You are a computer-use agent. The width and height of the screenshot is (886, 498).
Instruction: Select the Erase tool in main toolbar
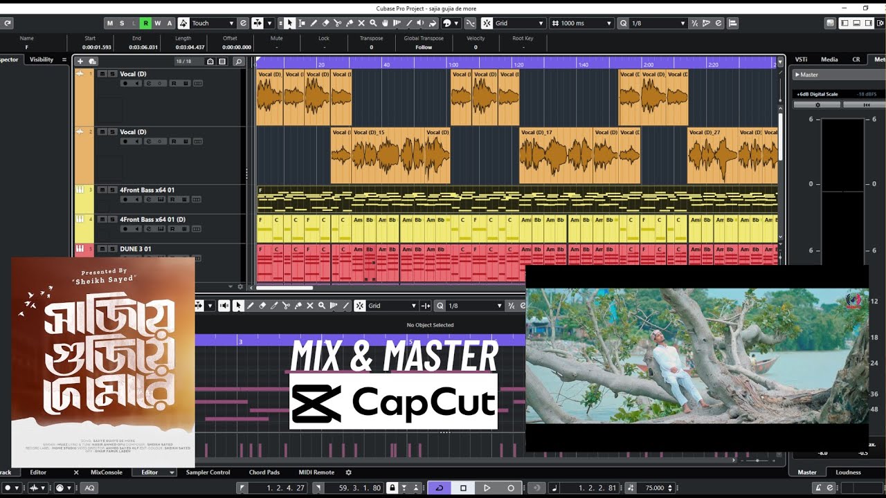click(x=325, y=23)
